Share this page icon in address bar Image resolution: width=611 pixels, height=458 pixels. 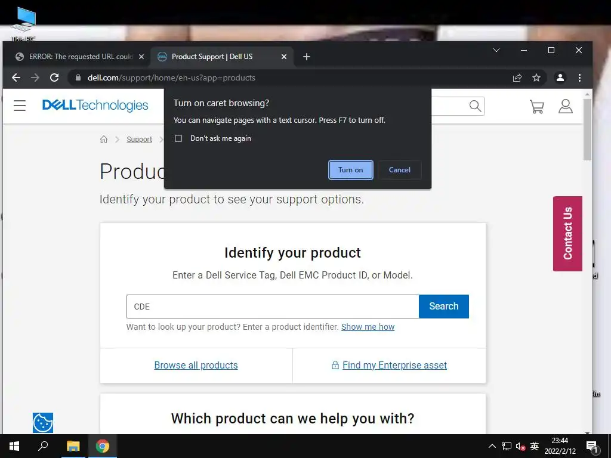[x=517, y=78]
